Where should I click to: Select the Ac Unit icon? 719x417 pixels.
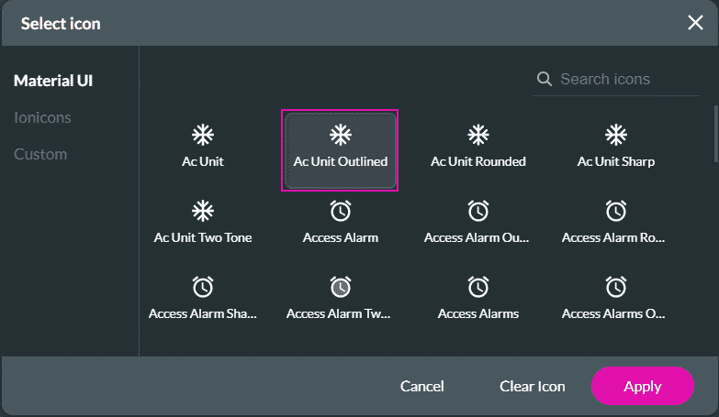click(x=202, y=147)
